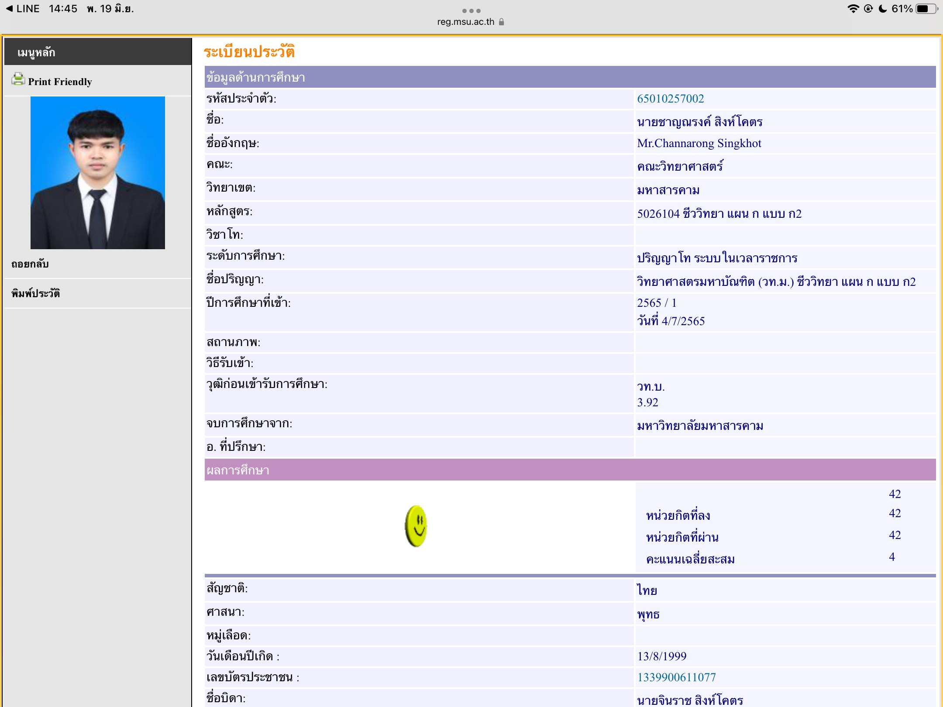Click the degree name วิทยาศาสตรมหาบัณฑิต value
Viewport: 943px width, 707px height.
pos(776,281)
